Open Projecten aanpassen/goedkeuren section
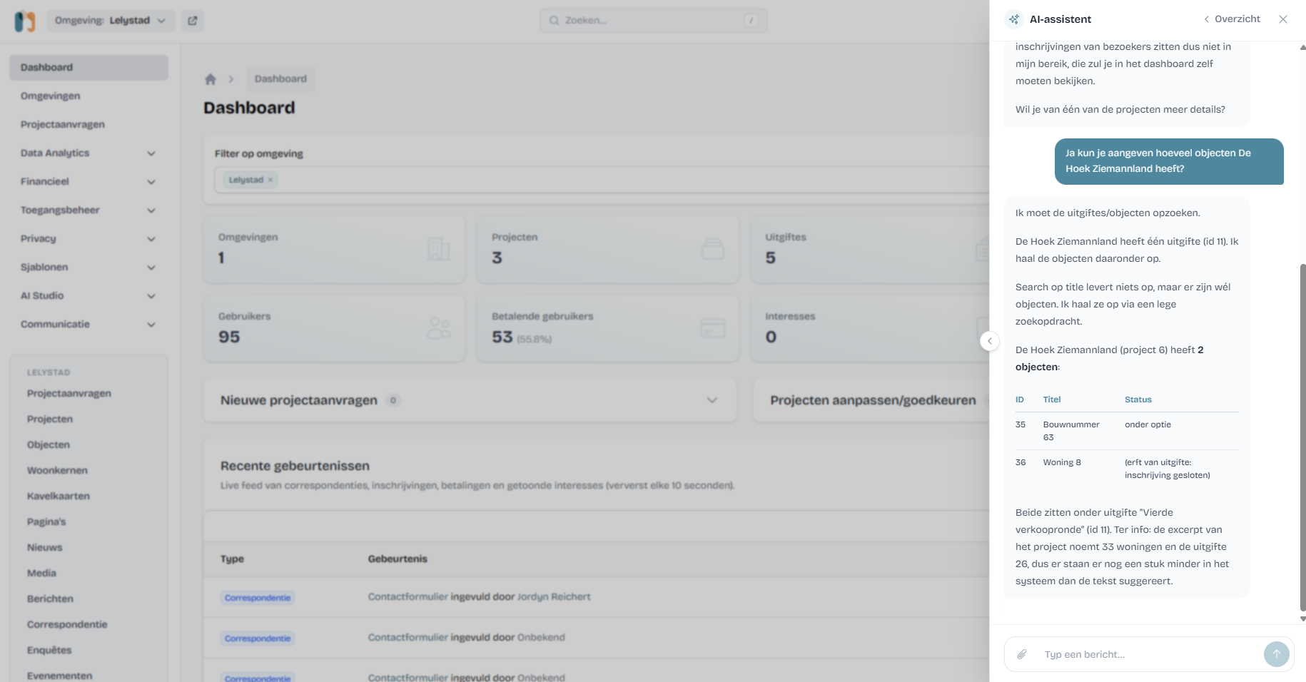 [x=872, y=400]
